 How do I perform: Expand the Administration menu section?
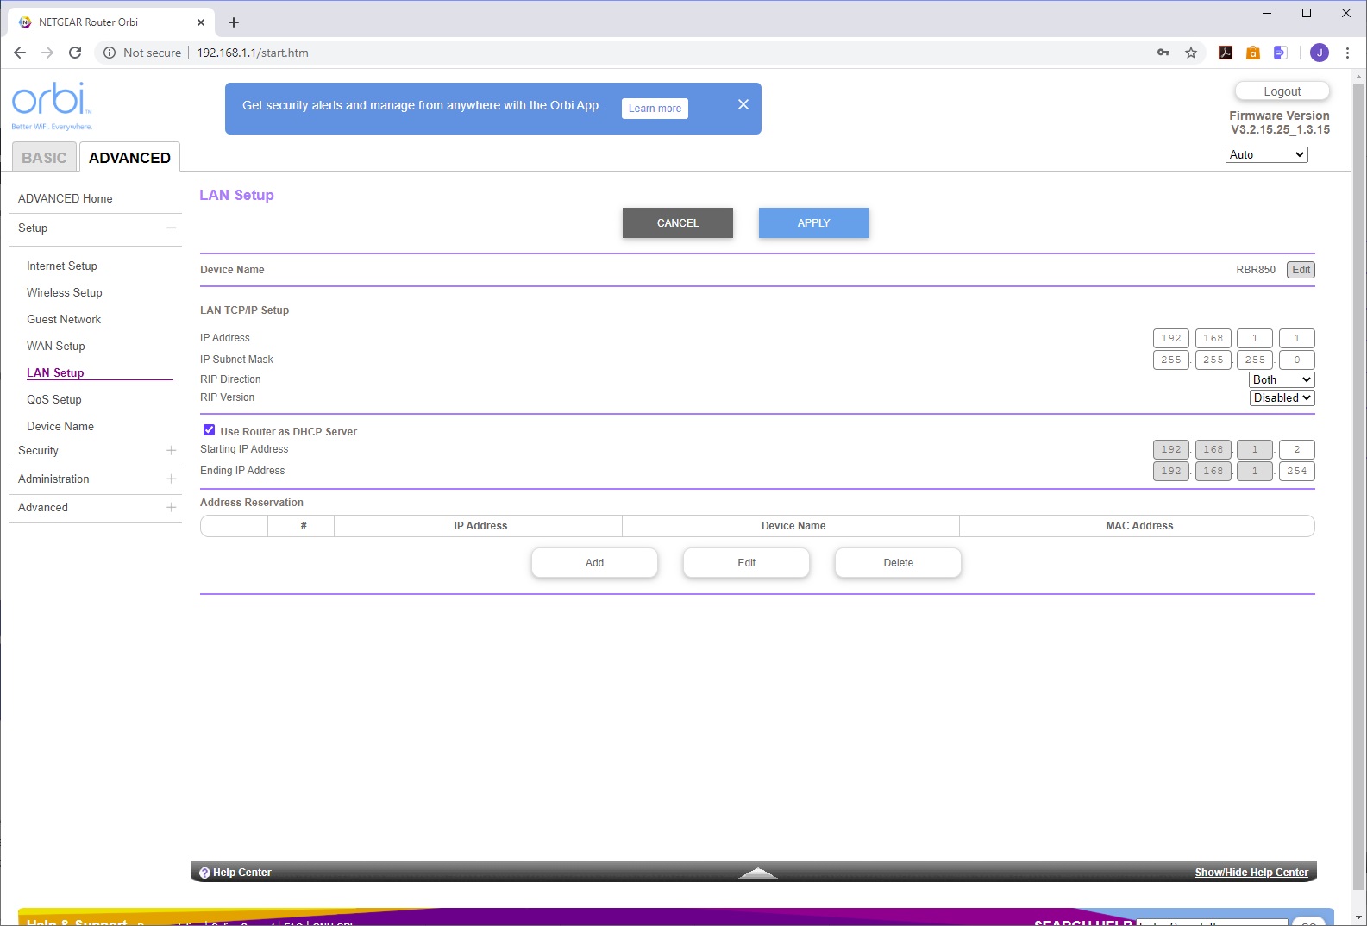pyautogui.click(x=171, y=479)
